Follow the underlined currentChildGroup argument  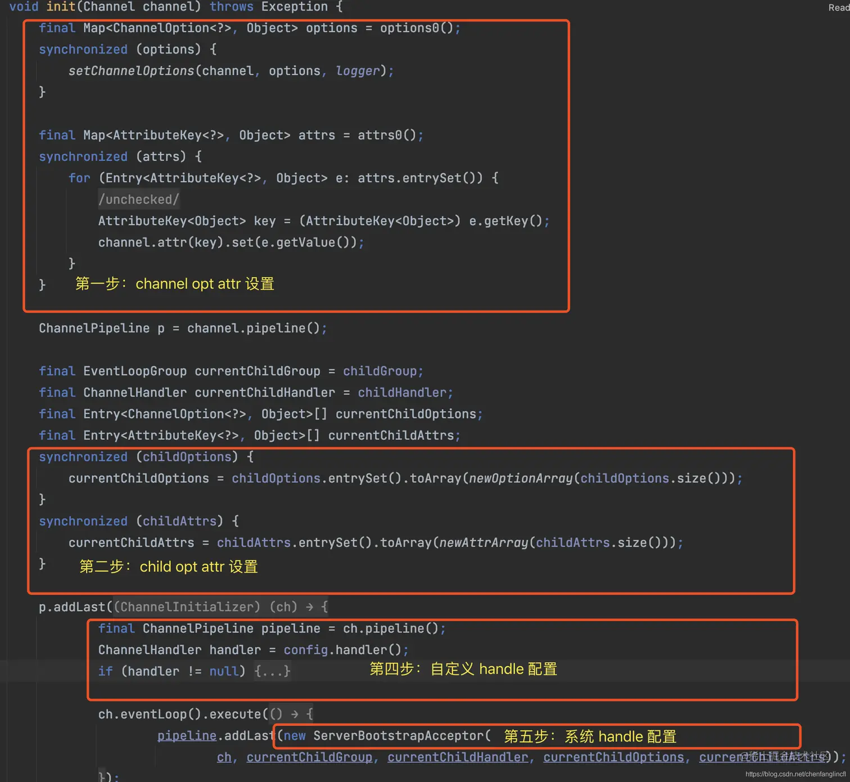tap(309, 757)
